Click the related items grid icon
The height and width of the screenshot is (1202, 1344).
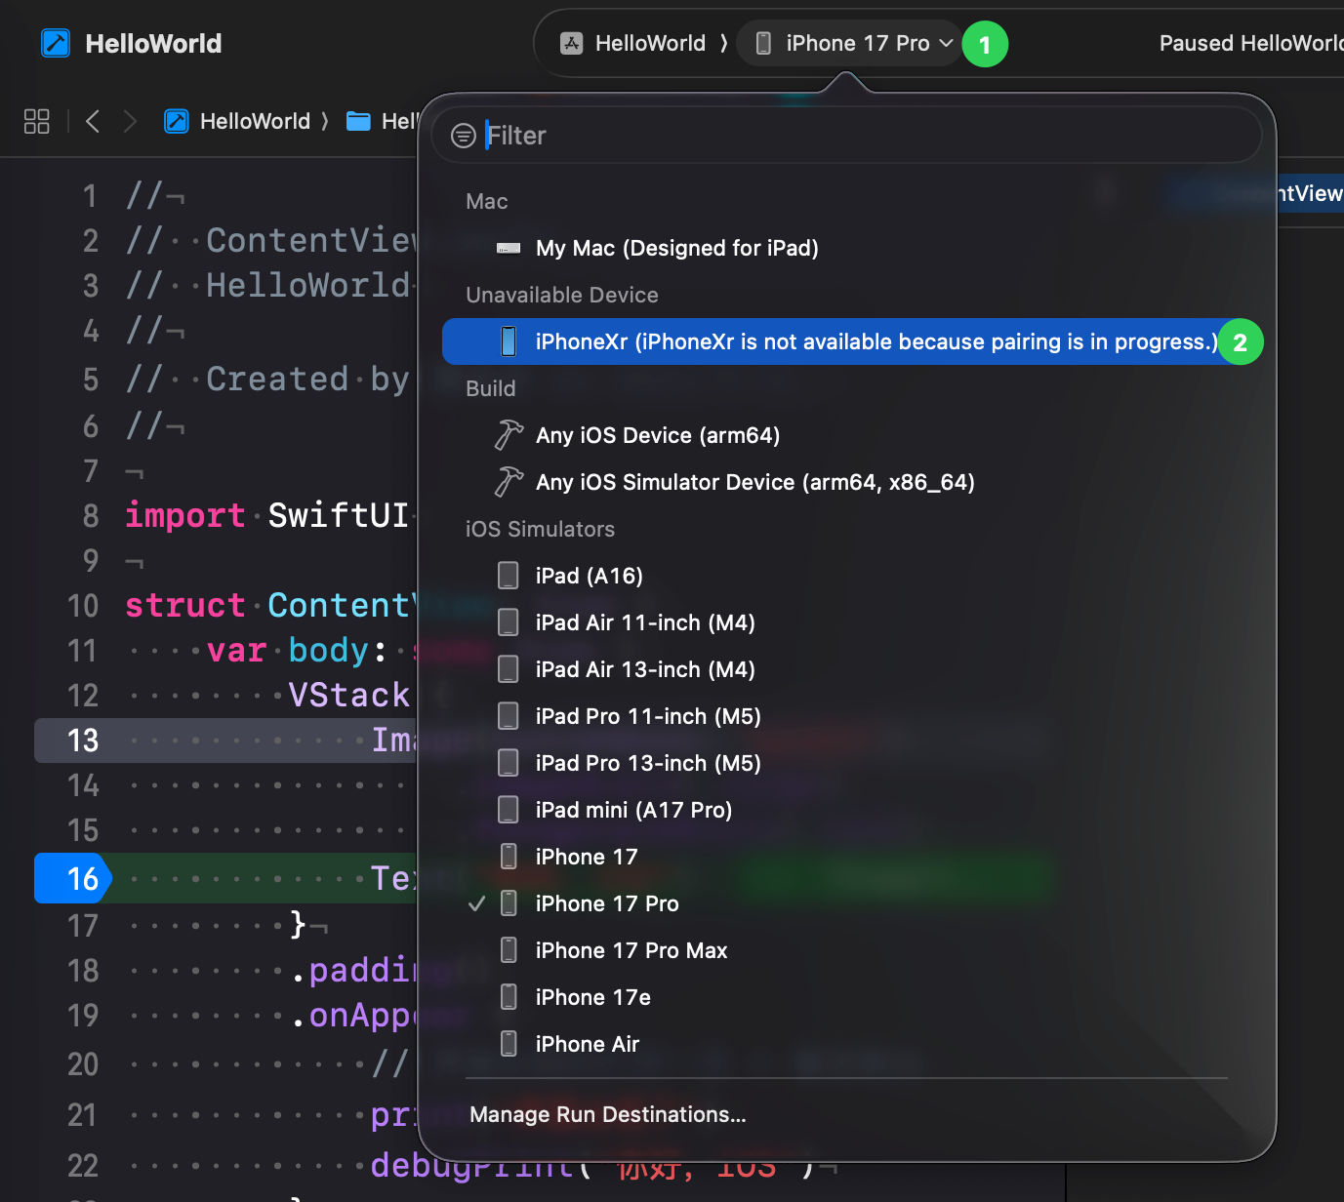37,121
